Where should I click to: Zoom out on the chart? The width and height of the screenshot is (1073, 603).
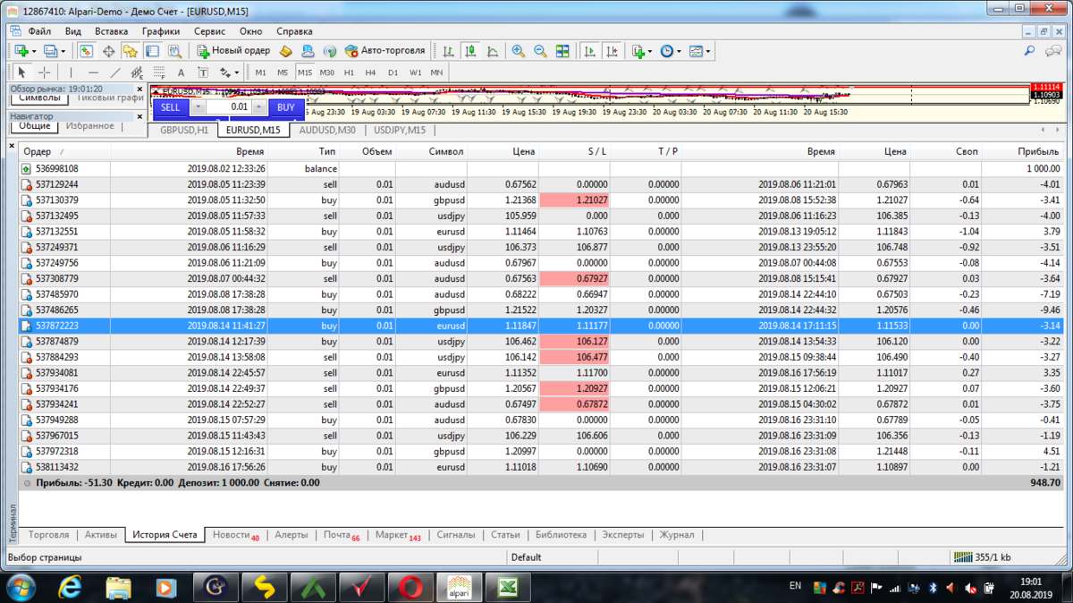pos(541,51)
